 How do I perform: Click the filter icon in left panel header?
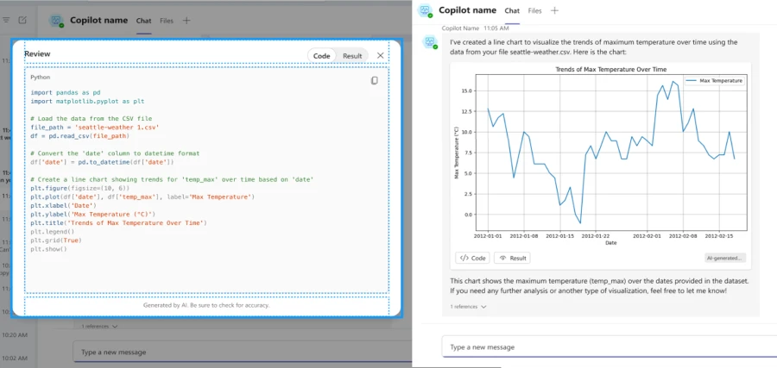(6, 20)
